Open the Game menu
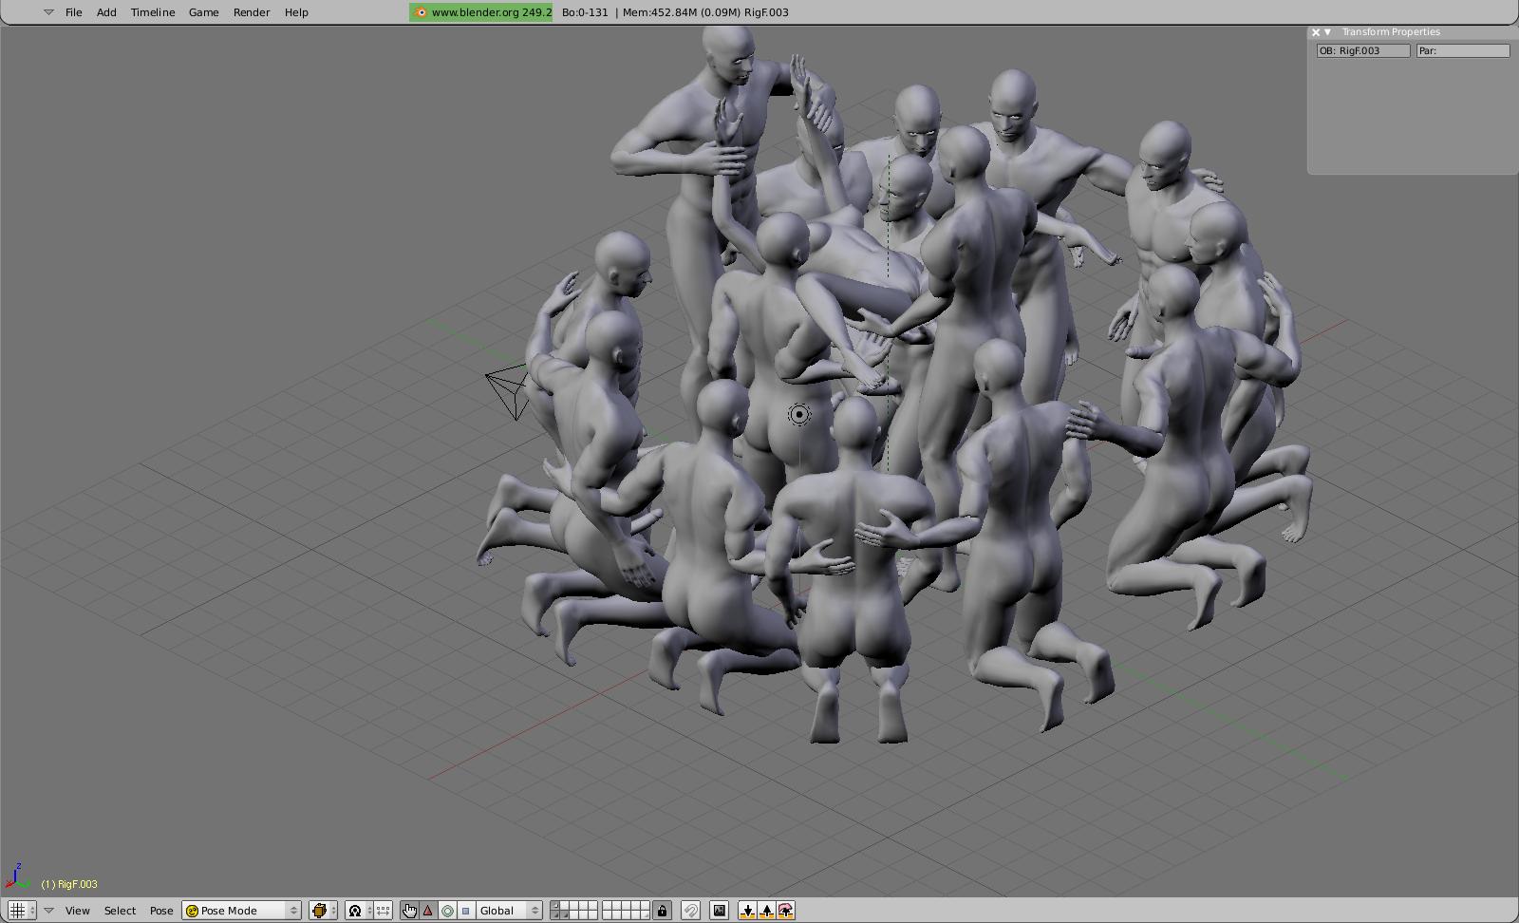The width and height of the screenshot is (1519, 923). click(204, 12)
